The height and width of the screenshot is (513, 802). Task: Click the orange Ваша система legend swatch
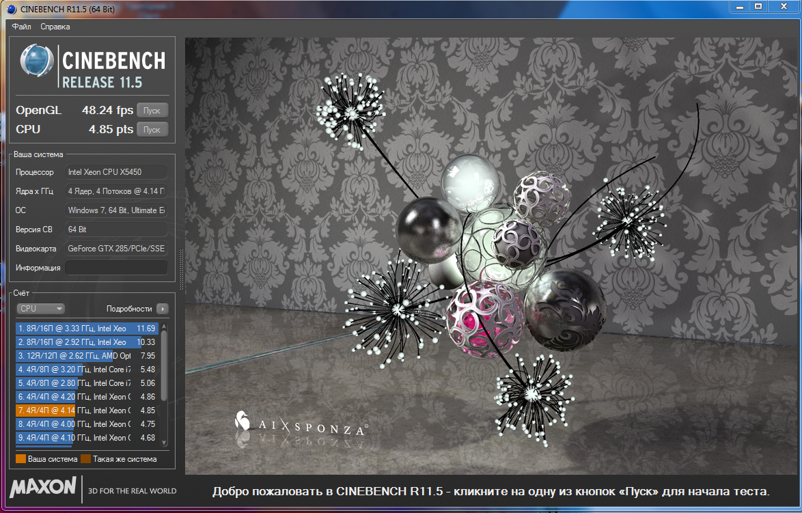20,459
